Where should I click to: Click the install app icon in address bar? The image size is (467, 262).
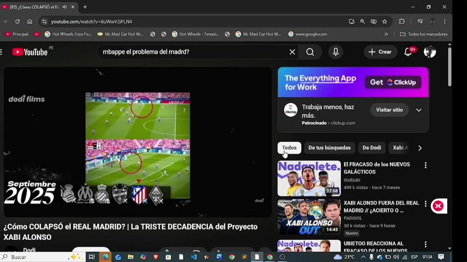[351, 21]
